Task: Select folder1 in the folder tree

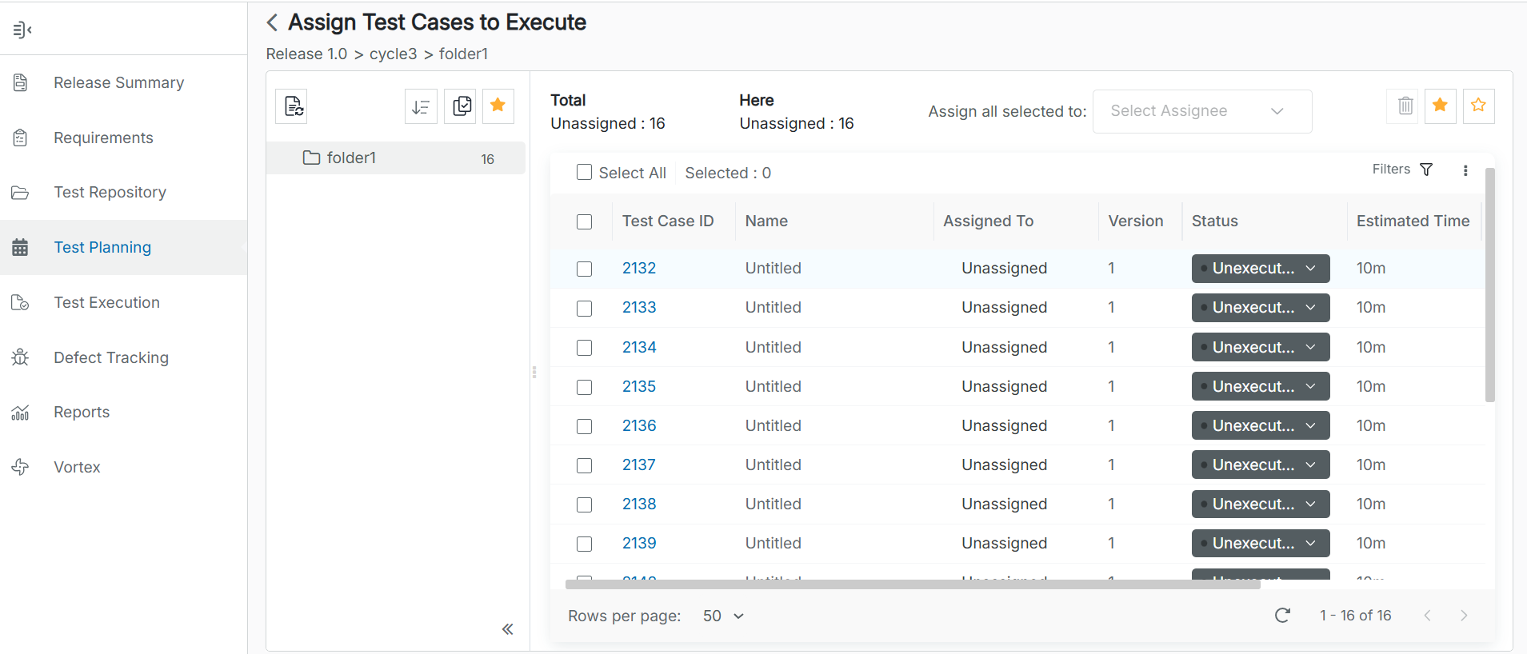Action: 351,158
